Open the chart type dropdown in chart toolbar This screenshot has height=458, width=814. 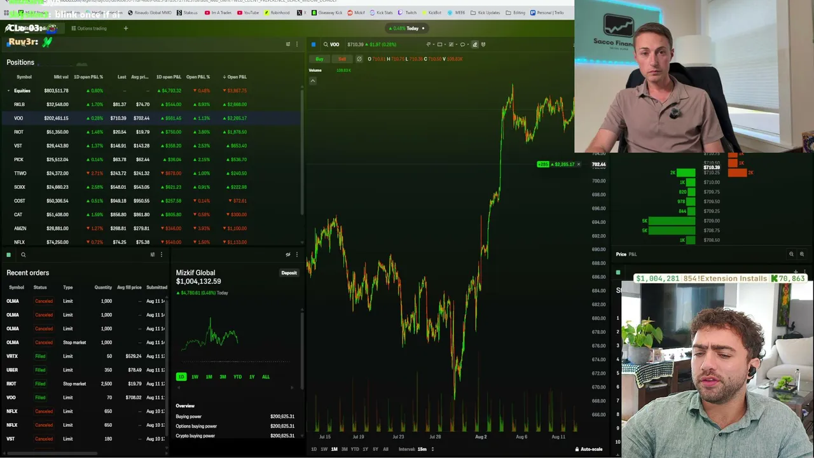[430, 45]
